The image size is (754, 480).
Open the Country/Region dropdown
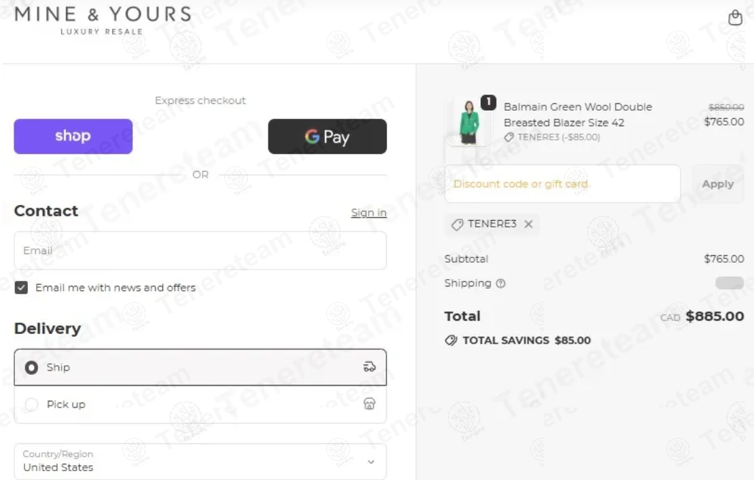(x=200, y=462)
